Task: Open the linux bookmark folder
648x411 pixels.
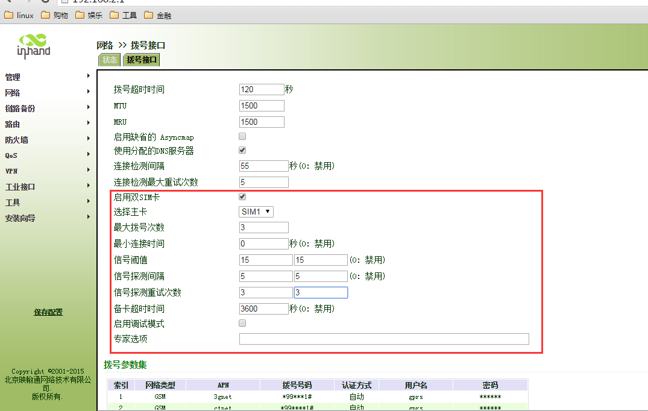Action: point(19,16)
